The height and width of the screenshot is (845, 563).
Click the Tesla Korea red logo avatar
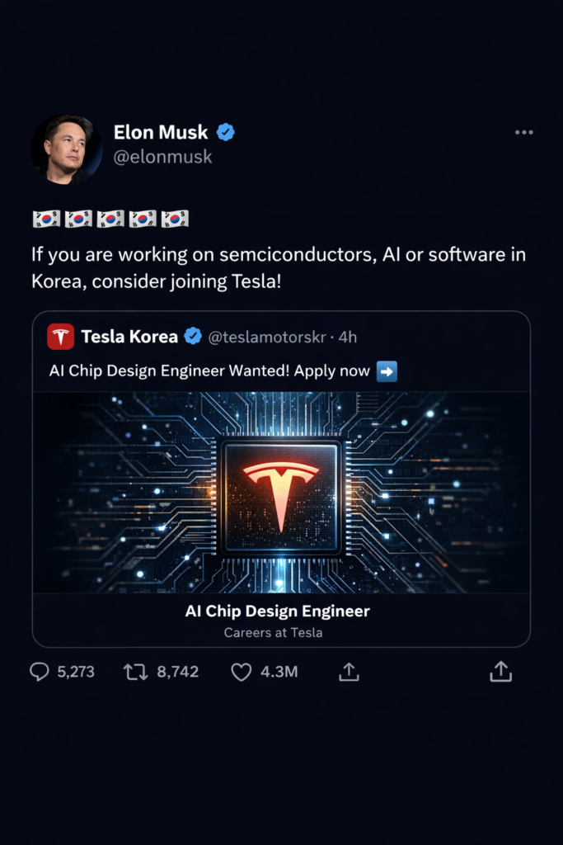point(60,337)
